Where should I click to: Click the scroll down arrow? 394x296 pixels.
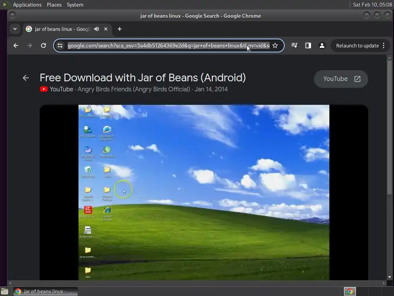coord(389,277)
